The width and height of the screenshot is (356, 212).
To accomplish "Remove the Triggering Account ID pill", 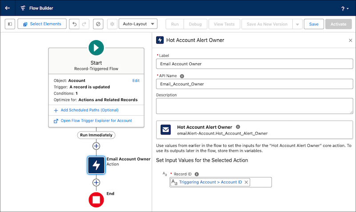I will (x=246, y=182).
